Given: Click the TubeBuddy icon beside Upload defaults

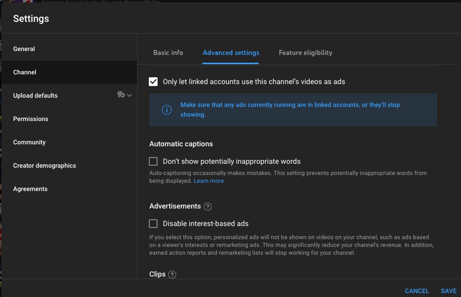Looking at the screenshot, I should (x=121, y=95).
